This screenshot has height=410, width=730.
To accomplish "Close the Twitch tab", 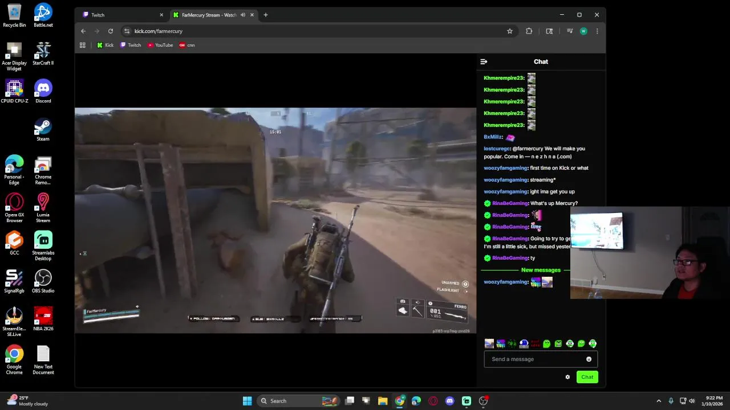I will coord(161,15).
